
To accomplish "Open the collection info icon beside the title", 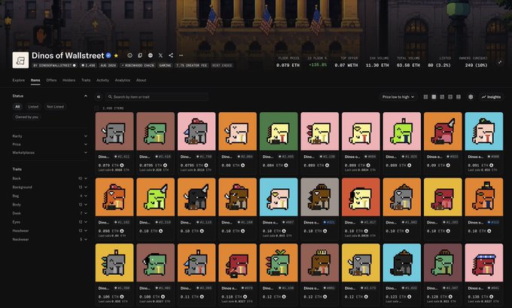I will click(130, 56).
